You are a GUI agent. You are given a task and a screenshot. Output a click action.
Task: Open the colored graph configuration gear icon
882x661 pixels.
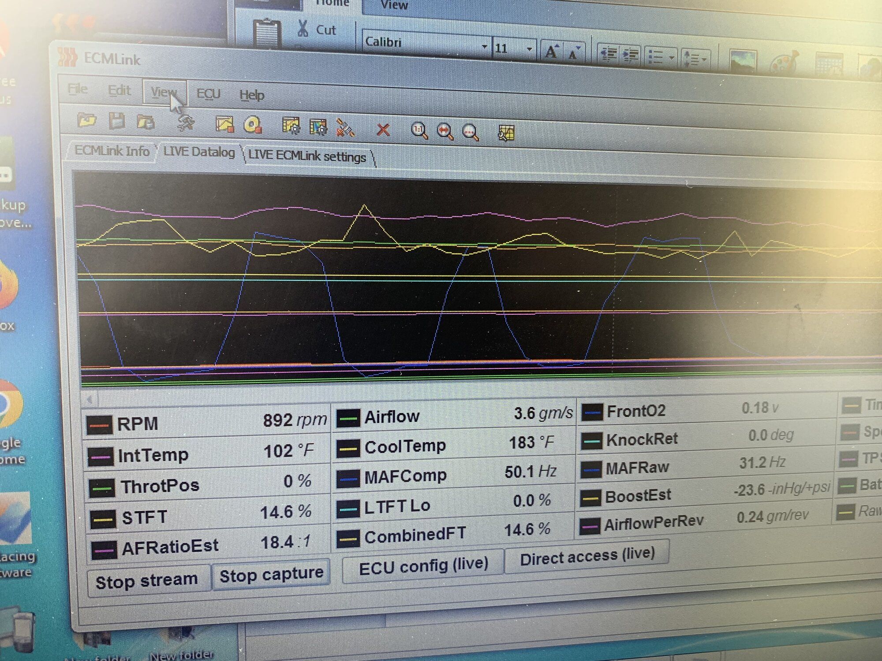tap(318, 127)
